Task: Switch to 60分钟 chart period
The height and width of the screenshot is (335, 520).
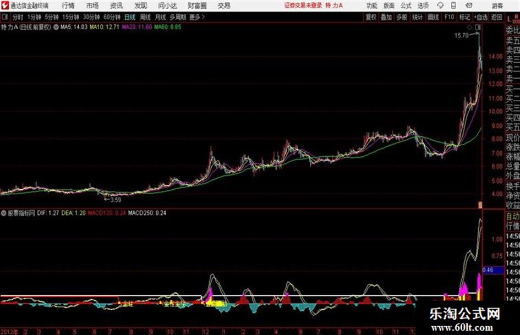Action: click(112, 17)
